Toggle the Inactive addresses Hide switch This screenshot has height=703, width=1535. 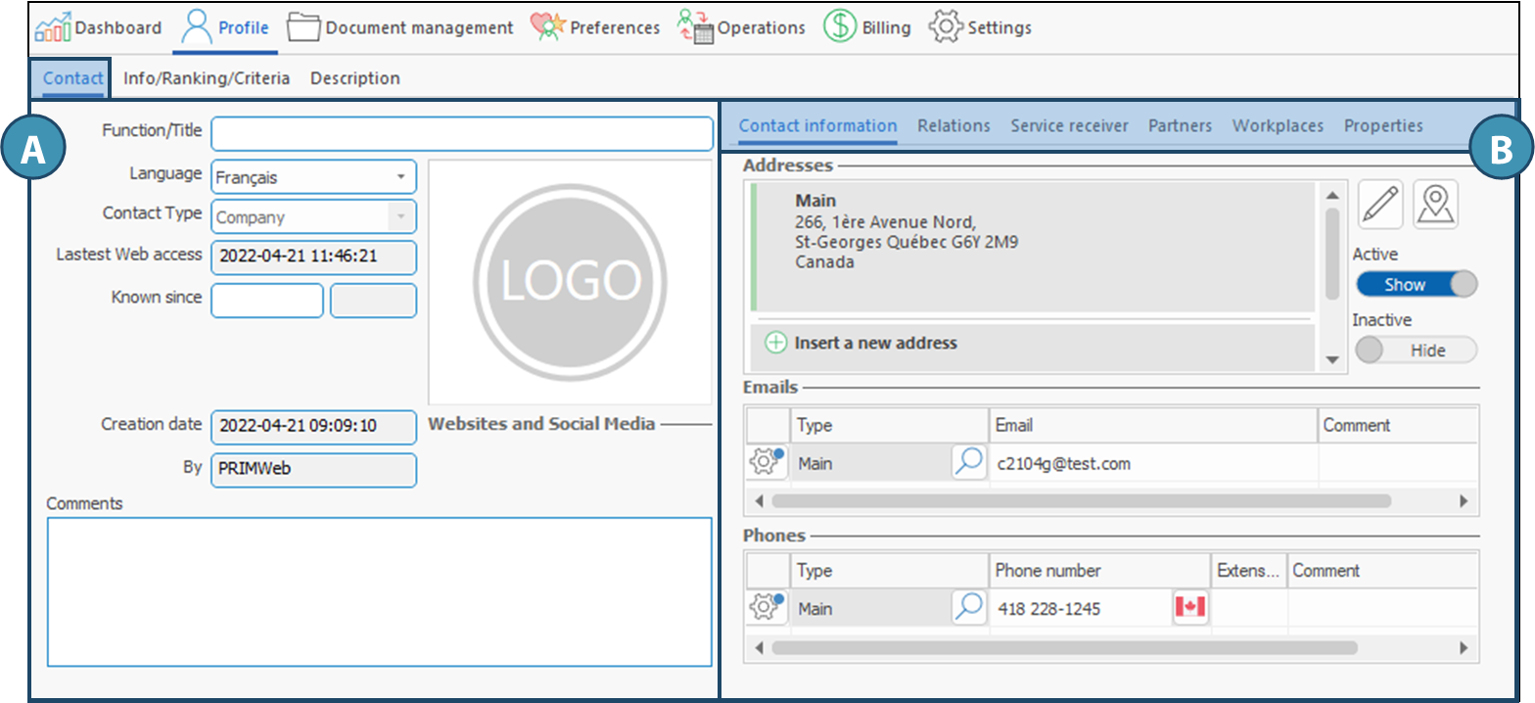[1416, 351]
